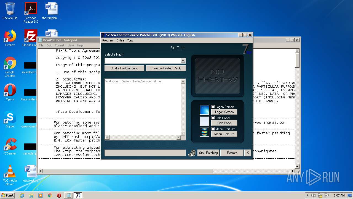
Task: Open the Extra menu in patcher
Action: (120, 40)
